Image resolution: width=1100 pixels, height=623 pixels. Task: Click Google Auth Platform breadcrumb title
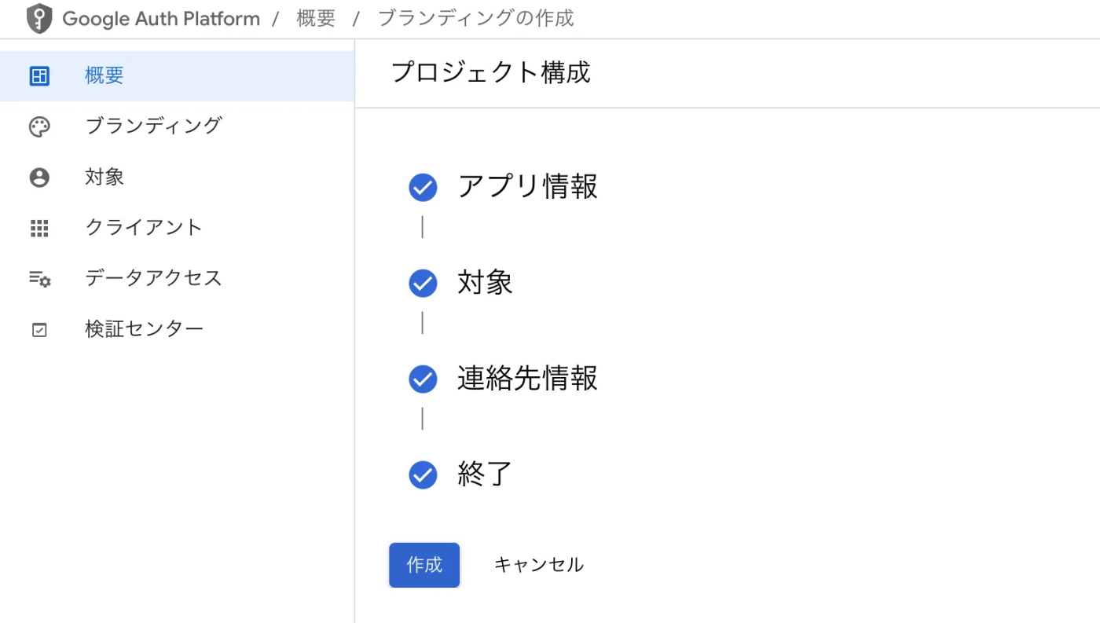[x=161, y=19]
